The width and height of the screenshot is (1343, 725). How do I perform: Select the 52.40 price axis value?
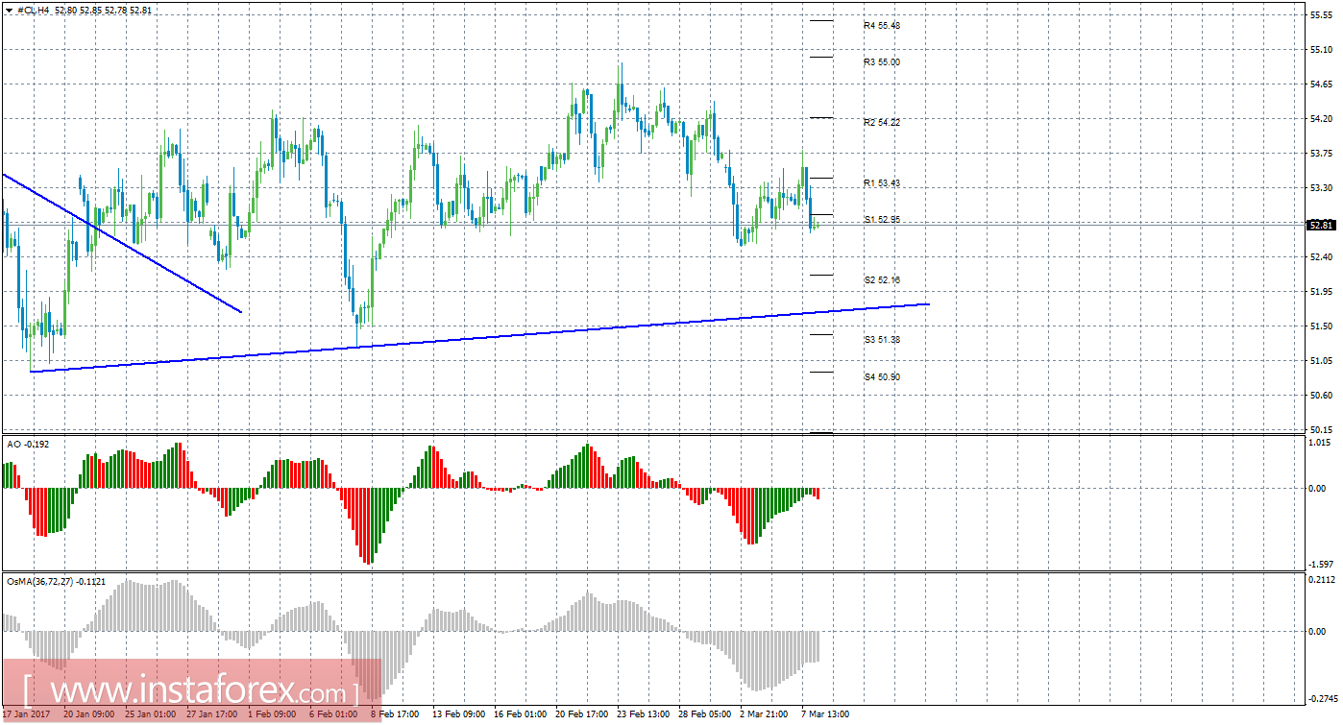pyautogui.click(x=1322, y=257)
